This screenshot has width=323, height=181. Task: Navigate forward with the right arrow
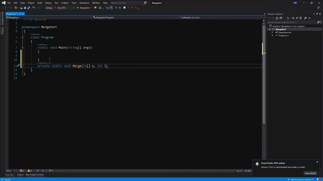tap(42, 170)
